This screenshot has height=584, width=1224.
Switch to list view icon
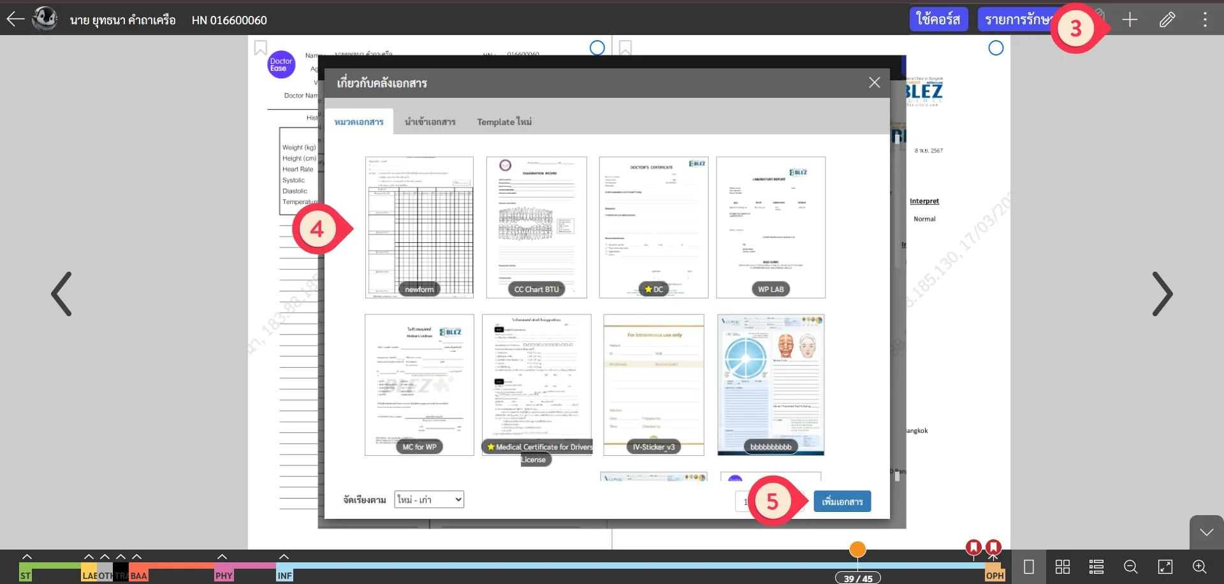click(1096, 567)
